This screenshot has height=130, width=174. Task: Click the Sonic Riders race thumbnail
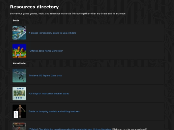click(x=19, y=33)
